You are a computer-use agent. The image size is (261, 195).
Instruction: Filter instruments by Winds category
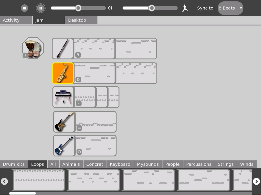246,164
